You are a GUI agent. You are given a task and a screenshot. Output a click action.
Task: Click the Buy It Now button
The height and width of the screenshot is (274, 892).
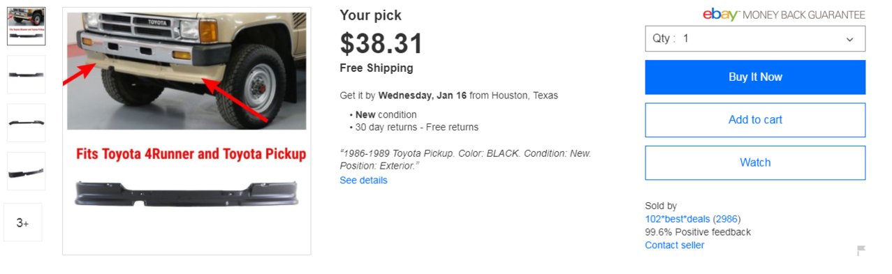[x=755, y=77]
